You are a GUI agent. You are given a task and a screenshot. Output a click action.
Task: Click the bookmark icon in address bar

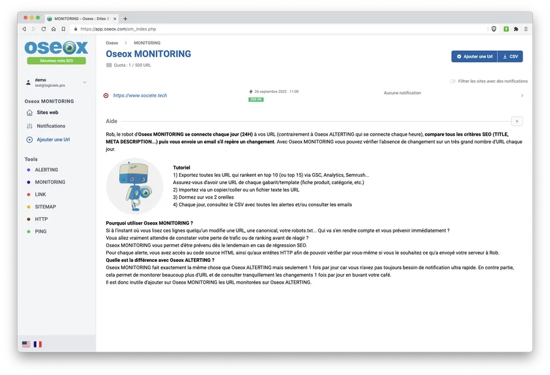pyautogui.click(x=64, y=29)
